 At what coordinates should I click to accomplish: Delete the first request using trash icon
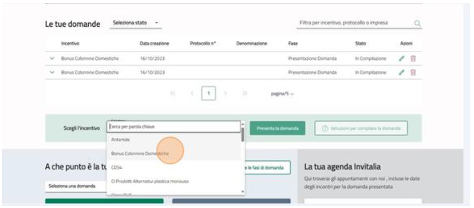pos(413,58)
